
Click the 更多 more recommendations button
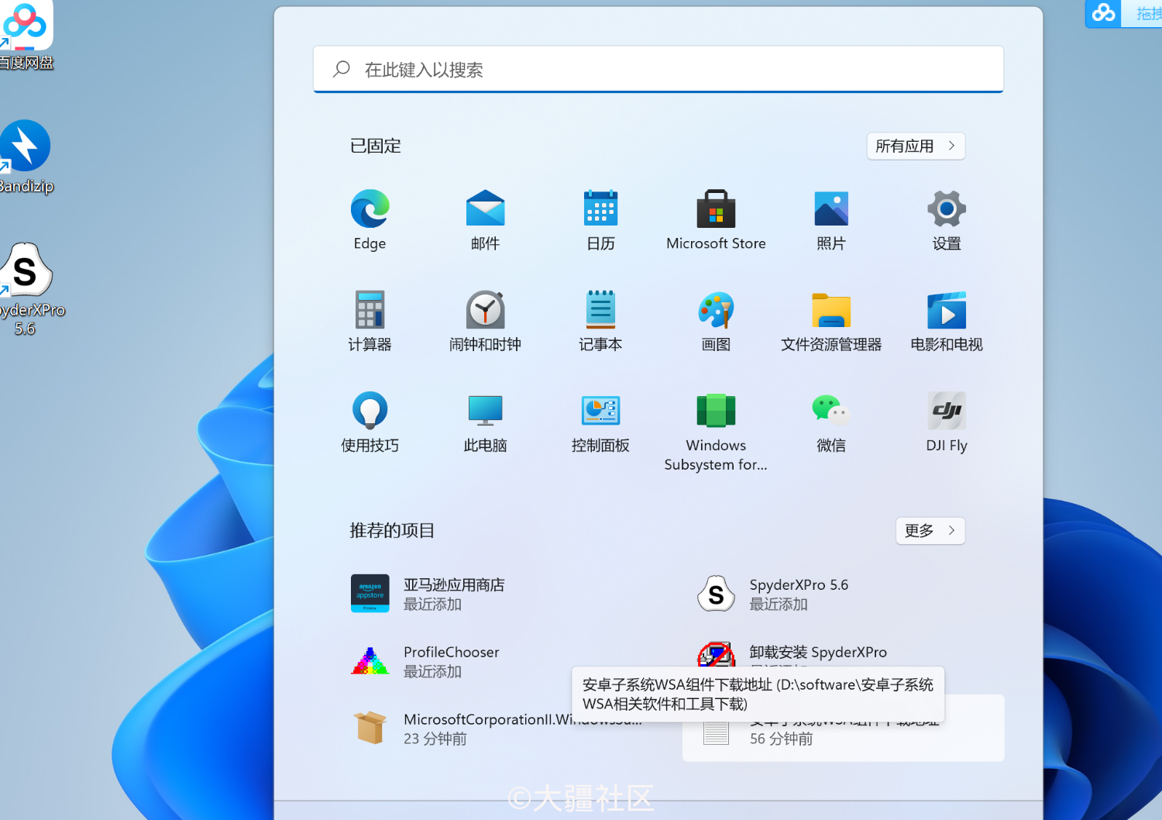(930, 530)
